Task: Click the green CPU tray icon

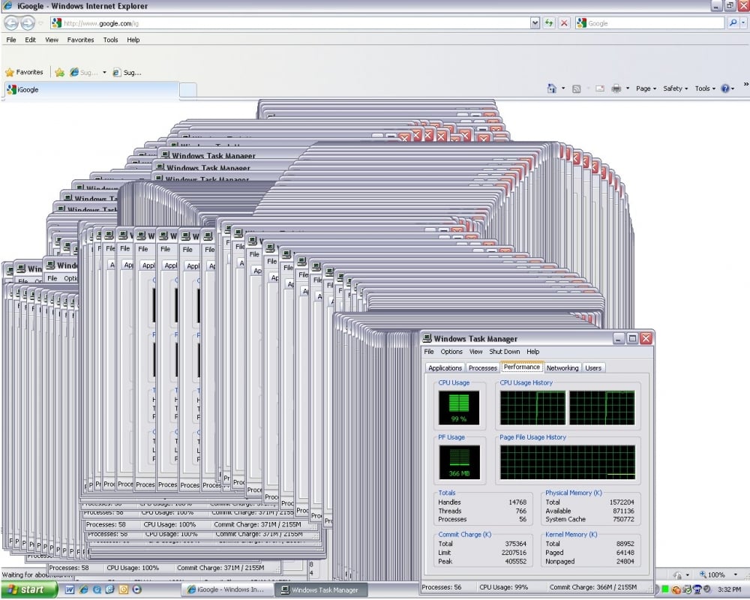Action: (664, 589)
